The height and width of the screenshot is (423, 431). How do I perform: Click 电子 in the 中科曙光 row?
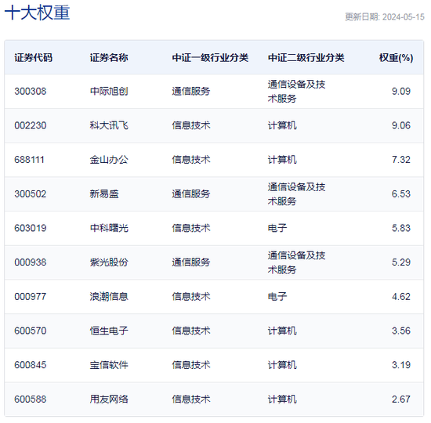pos(277,228)
